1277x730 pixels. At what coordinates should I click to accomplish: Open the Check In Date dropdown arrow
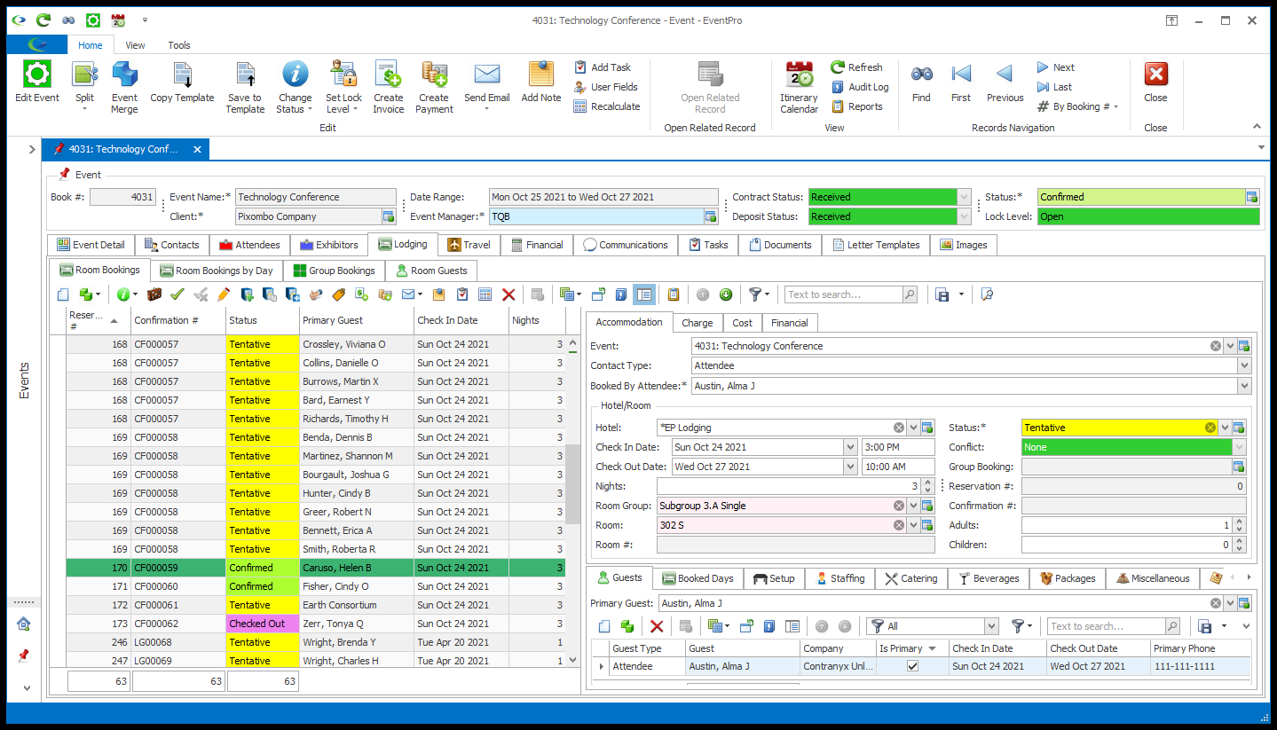851,447
